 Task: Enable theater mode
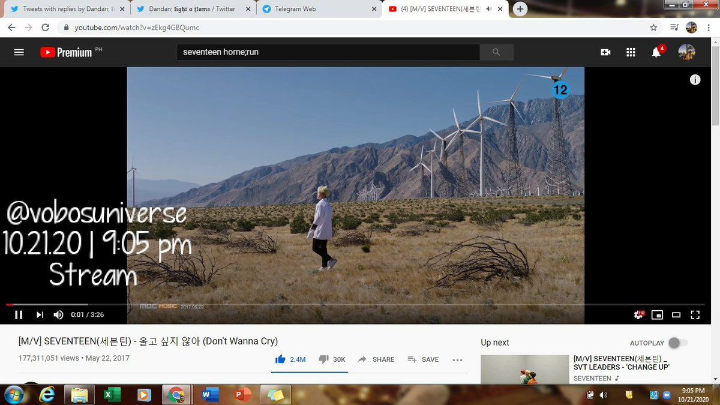[x=676, y=314]
